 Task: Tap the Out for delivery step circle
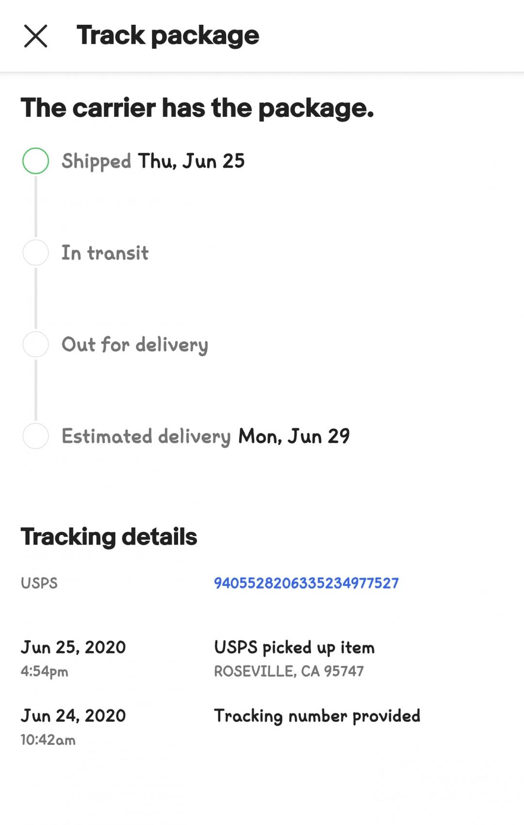[x=35, y=344]
